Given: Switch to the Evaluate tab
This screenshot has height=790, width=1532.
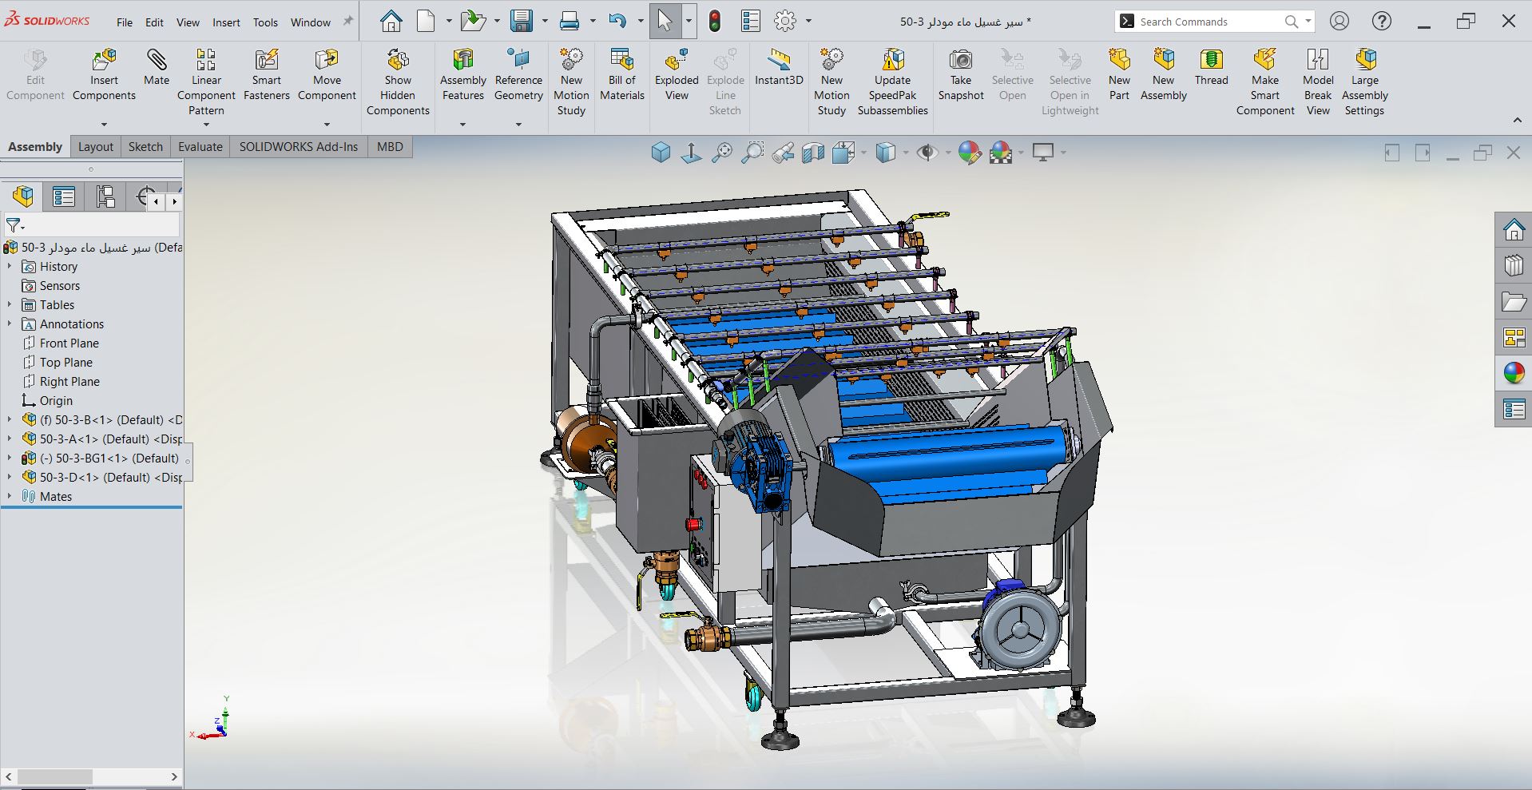Looking at the screenshot, I should point(200,147).
